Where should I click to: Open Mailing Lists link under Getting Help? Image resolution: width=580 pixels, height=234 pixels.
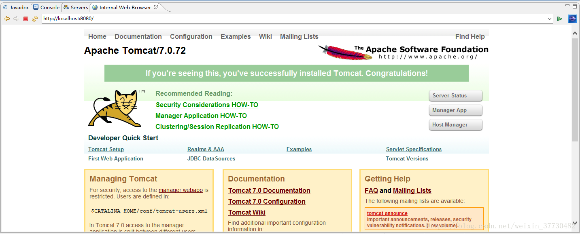coord(412,190)
